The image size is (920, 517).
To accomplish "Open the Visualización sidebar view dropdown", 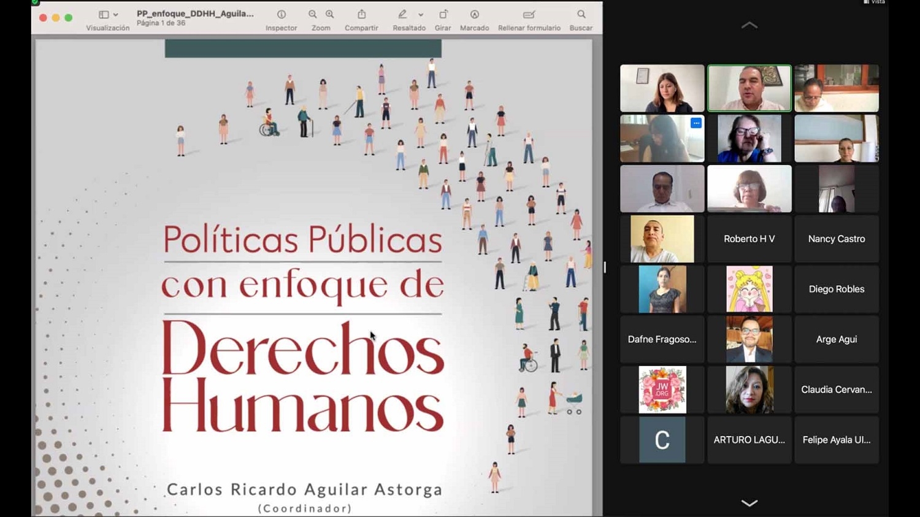I will [108, 15].
